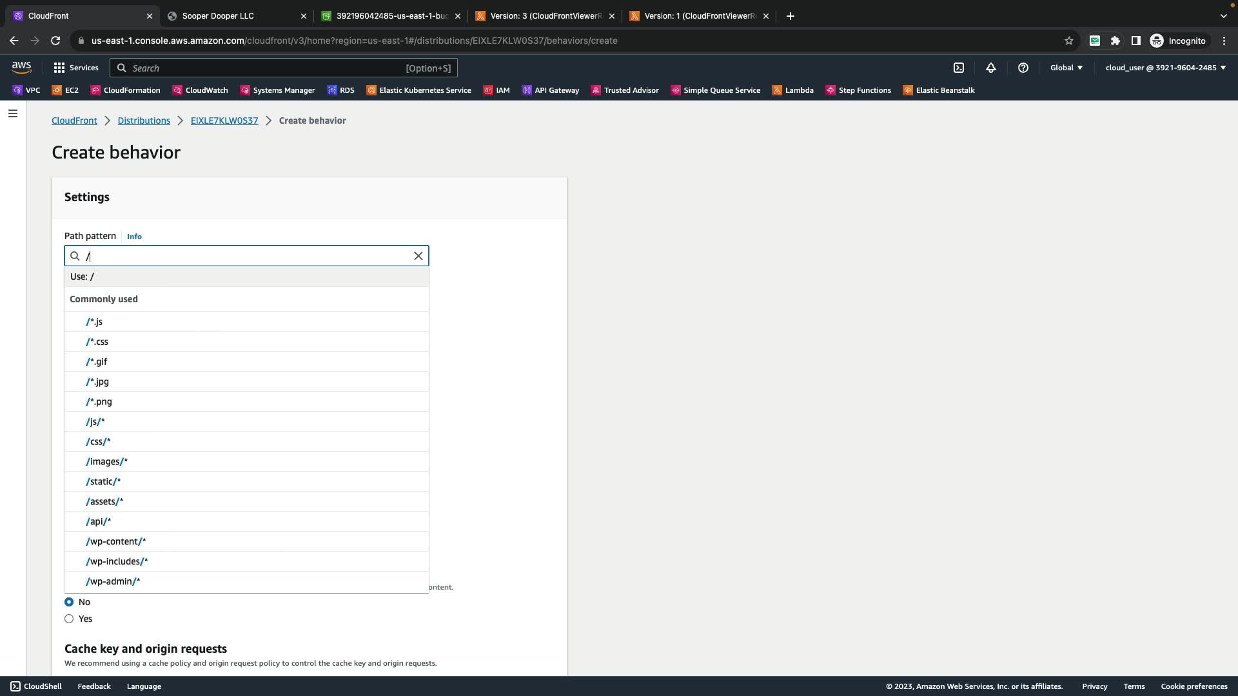
Task: Choose the /images/* path suggestion
Action: click(x=107, y=461)
